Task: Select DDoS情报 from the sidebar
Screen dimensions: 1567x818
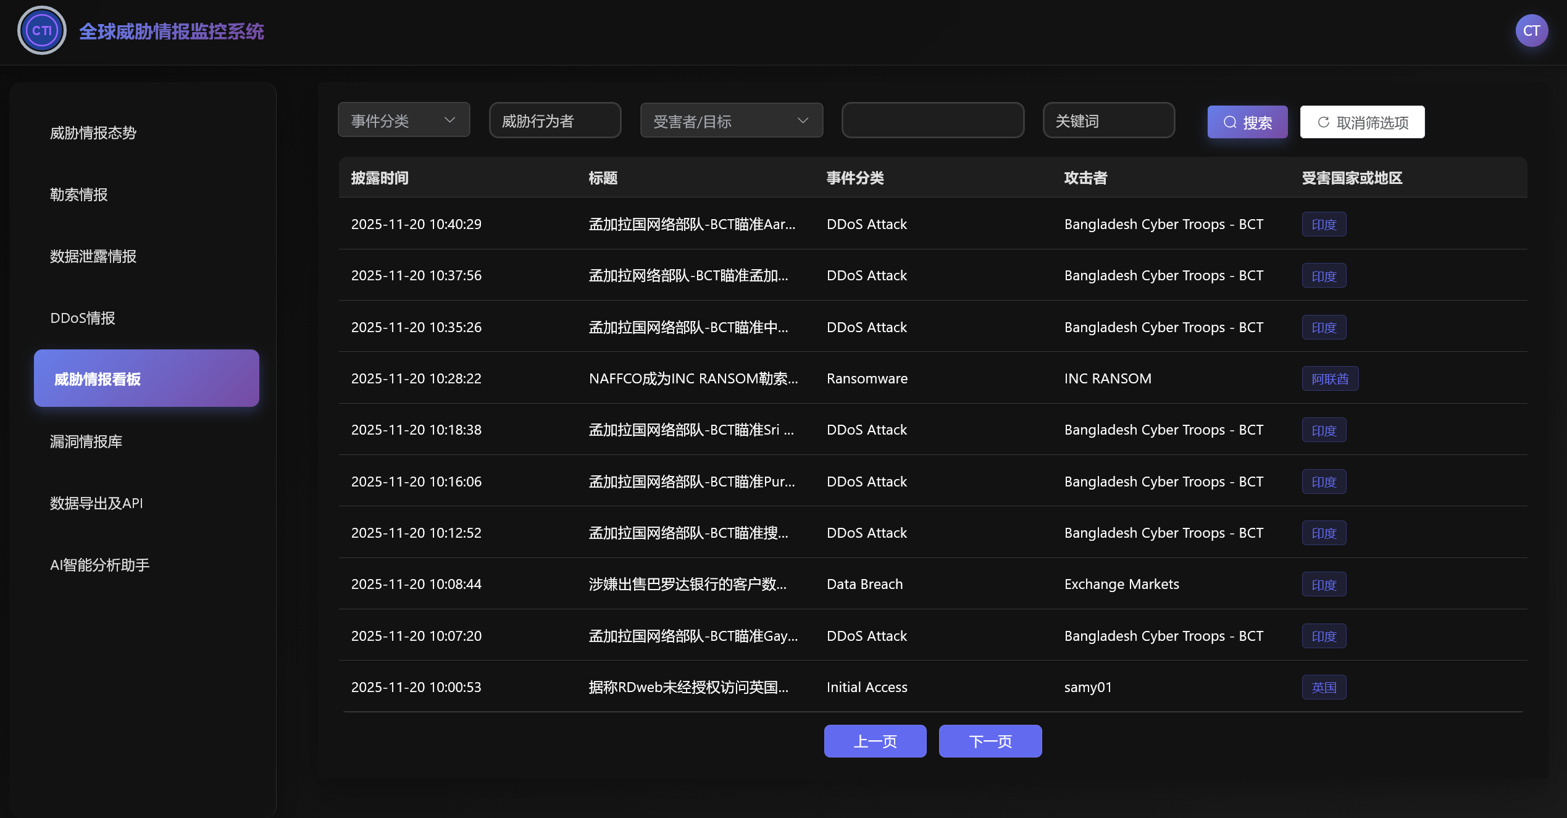Action: coord(82,317)
